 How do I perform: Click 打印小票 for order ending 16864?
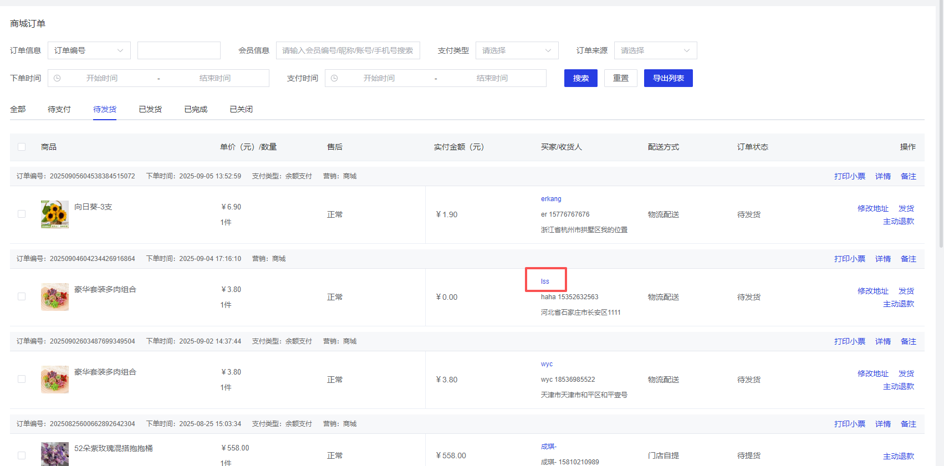(850, 259)
